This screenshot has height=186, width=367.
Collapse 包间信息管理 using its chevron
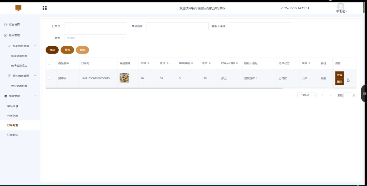35,46
